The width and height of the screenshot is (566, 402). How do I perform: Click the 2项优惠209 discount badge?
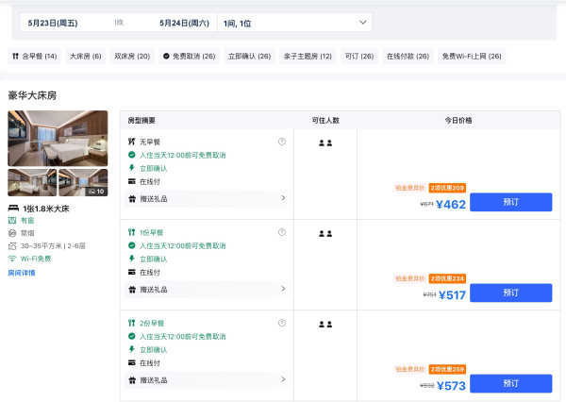[x=447, y=188]
